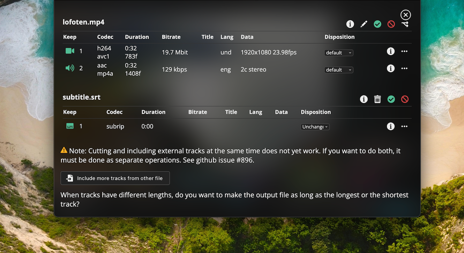Open the video track's three-dot options menu
Image resolution: width=464 pixels, height=253 pixels.
404,51
